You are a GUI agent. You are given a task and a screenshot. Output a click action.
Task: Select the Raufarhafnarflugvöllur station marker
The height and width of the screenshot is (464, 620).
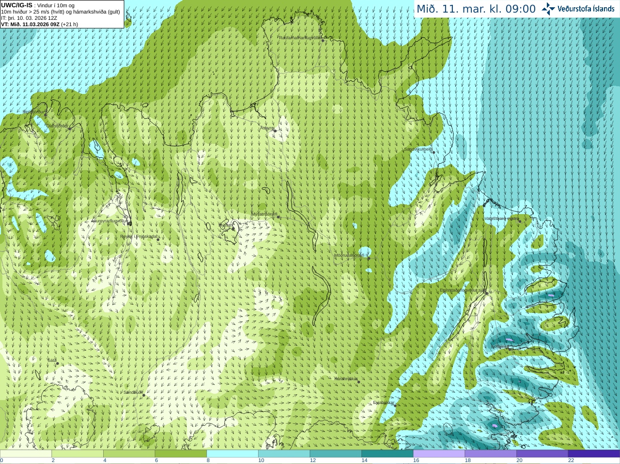coord(323,40)
